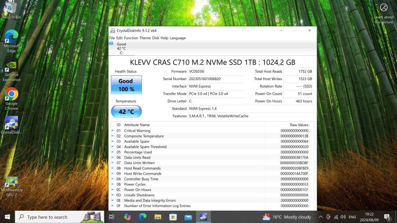Open the Mail app from the taskbar
The image size is (397, 223).
click(x=189, y=217)
